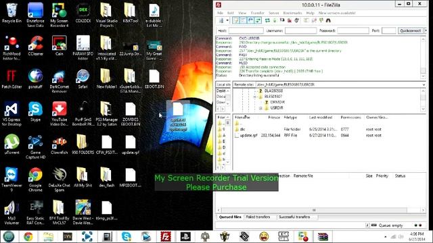
Task: Switch to the Successful transfers tab
Action: point(294,217)
